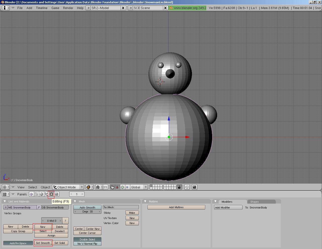This screenshot has width=322, height=249.
Task: Open the Render menu
Action: click(x=68, y=8)
